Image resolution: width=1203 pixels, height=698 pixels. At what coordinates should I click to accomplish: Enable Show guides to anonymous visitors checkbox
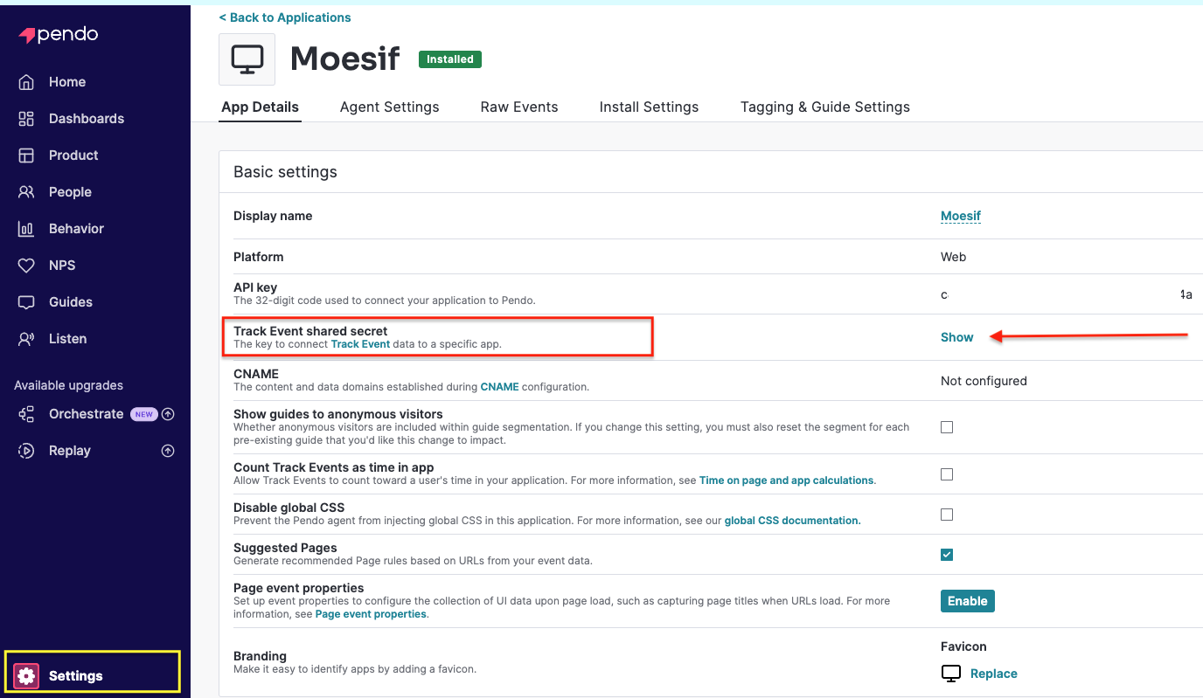[947, 427]
